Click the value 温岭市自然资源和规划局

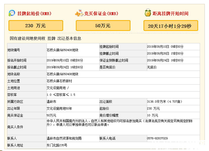(64, 138)
